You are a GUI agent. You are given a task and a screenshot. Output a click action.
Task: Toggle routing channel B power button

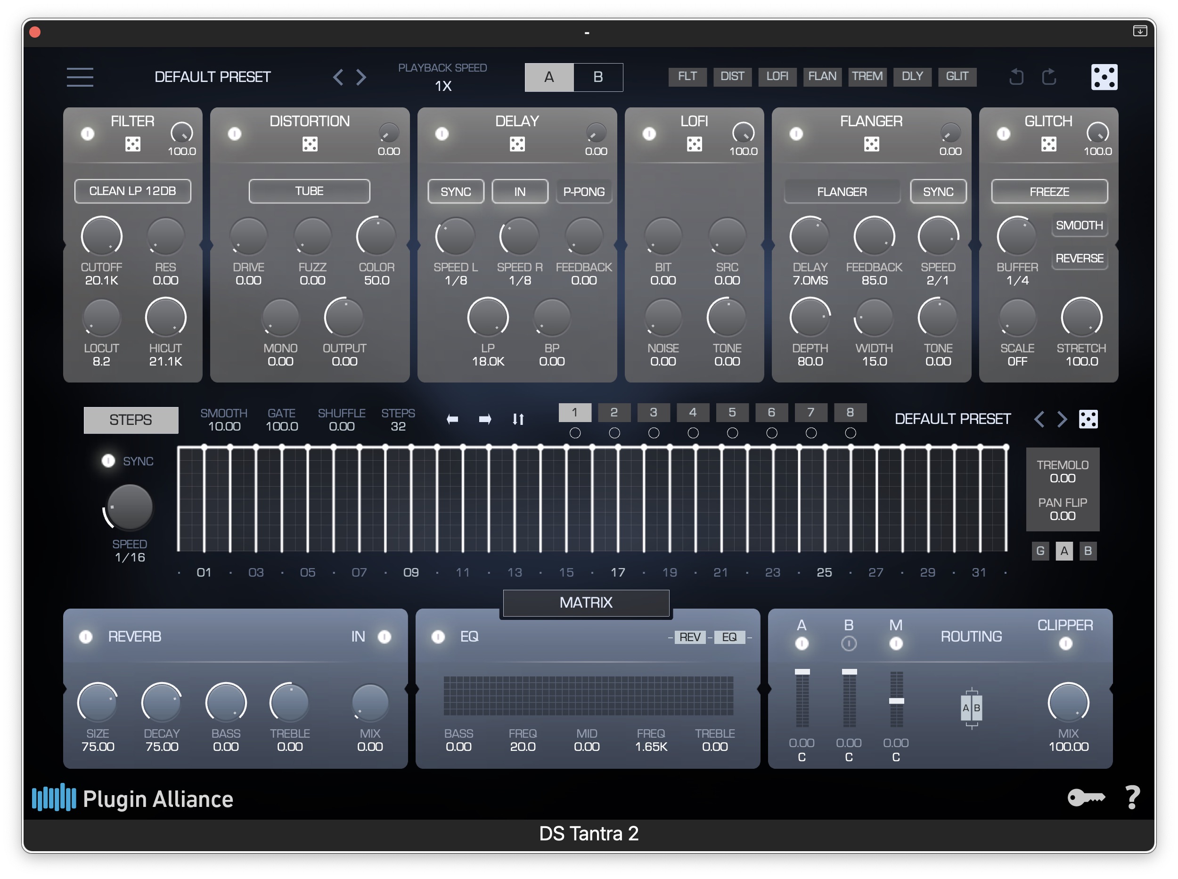tap(849, 644)
